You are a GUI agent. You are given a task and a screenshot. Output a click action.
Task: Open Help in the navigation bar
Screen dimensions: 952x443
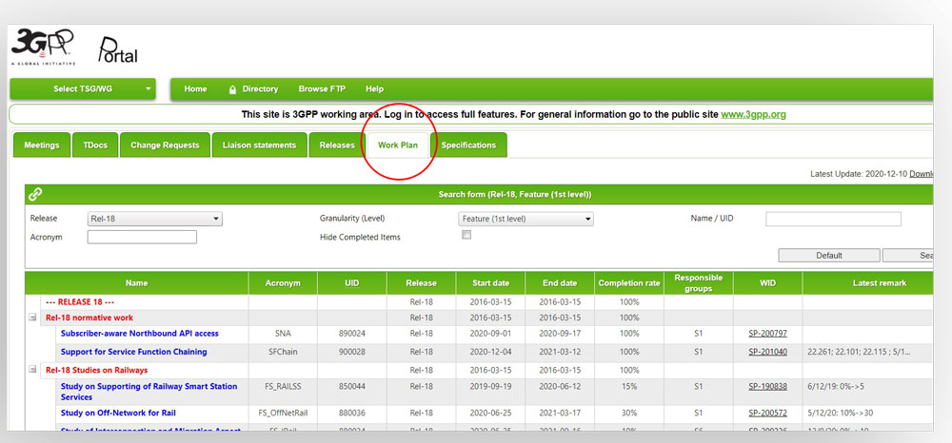coord(374,89)
